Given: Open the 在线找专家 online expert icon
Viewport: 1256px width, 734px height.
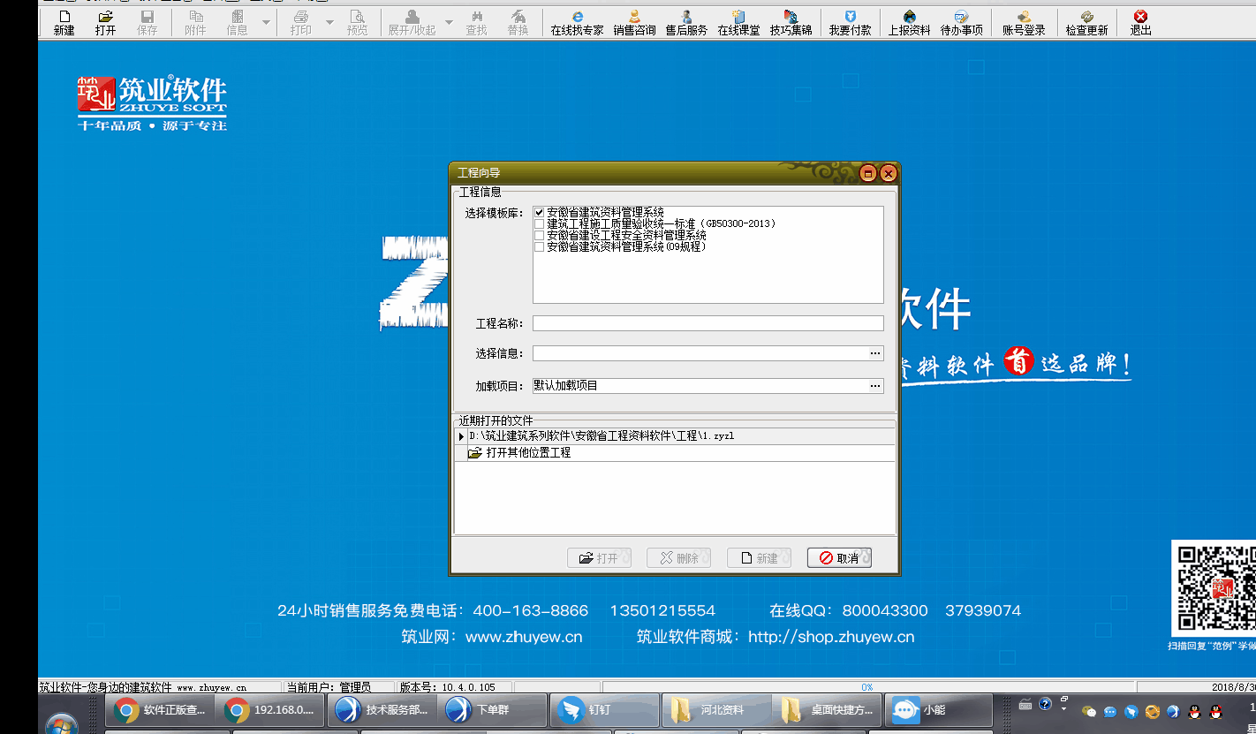Looking at the screenshot, I should click(577, 22).
